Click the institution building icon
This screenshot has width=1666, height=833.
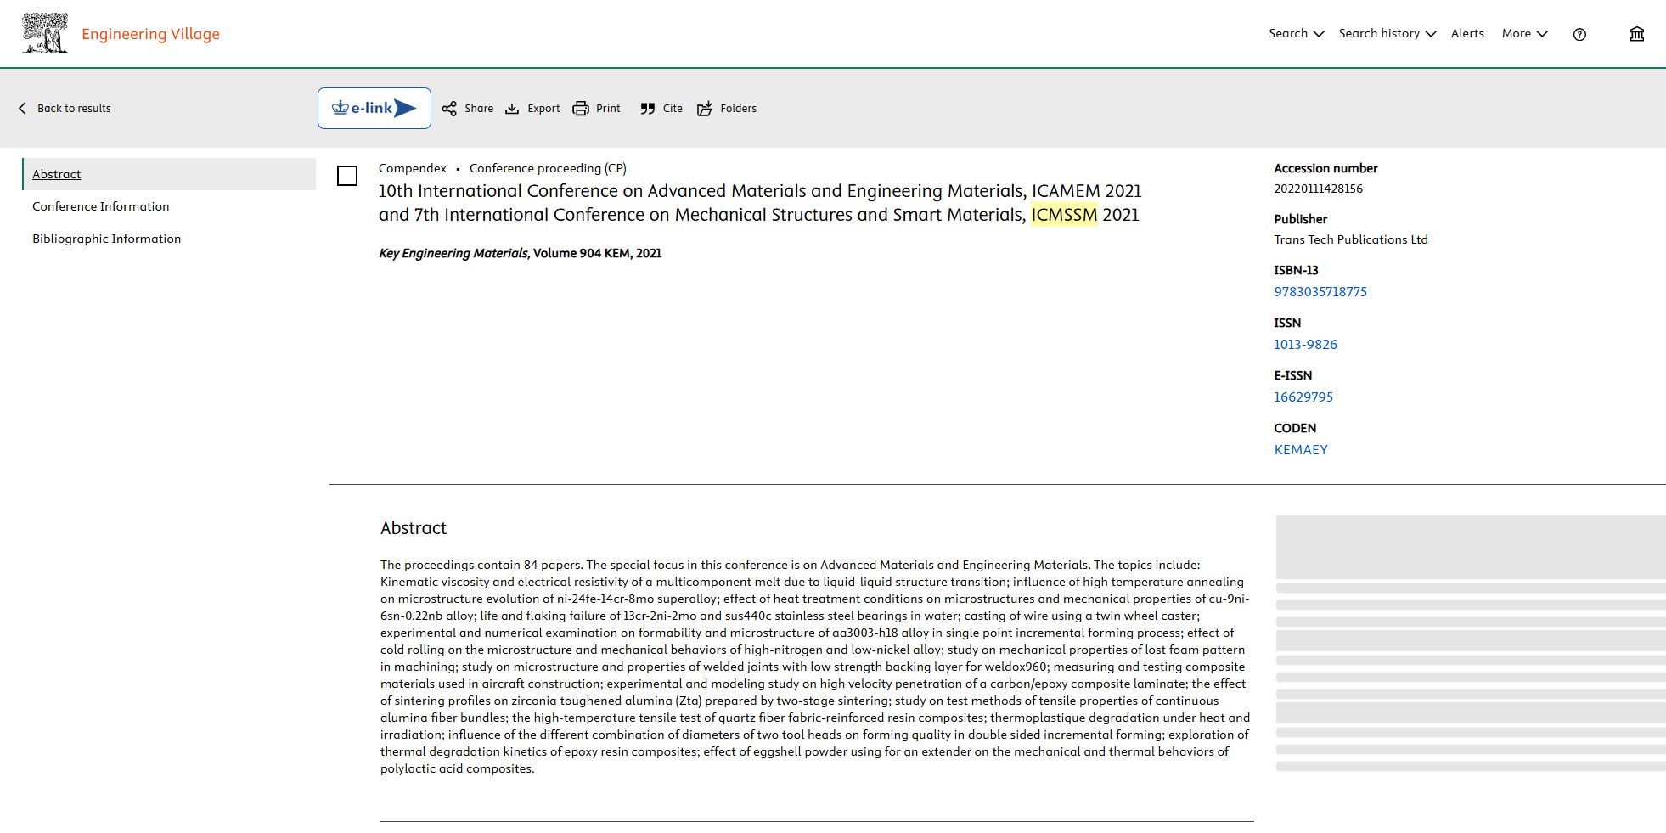tap(1637, 34)
